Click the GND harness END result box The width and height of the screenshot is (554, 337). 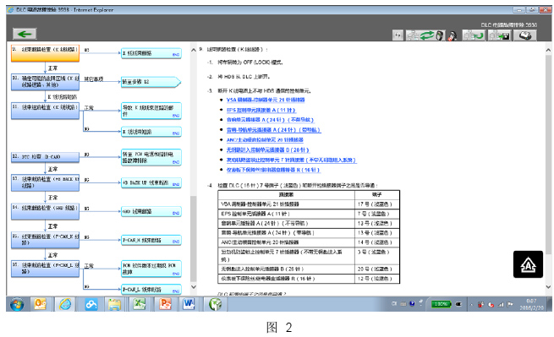pos(151,211)
